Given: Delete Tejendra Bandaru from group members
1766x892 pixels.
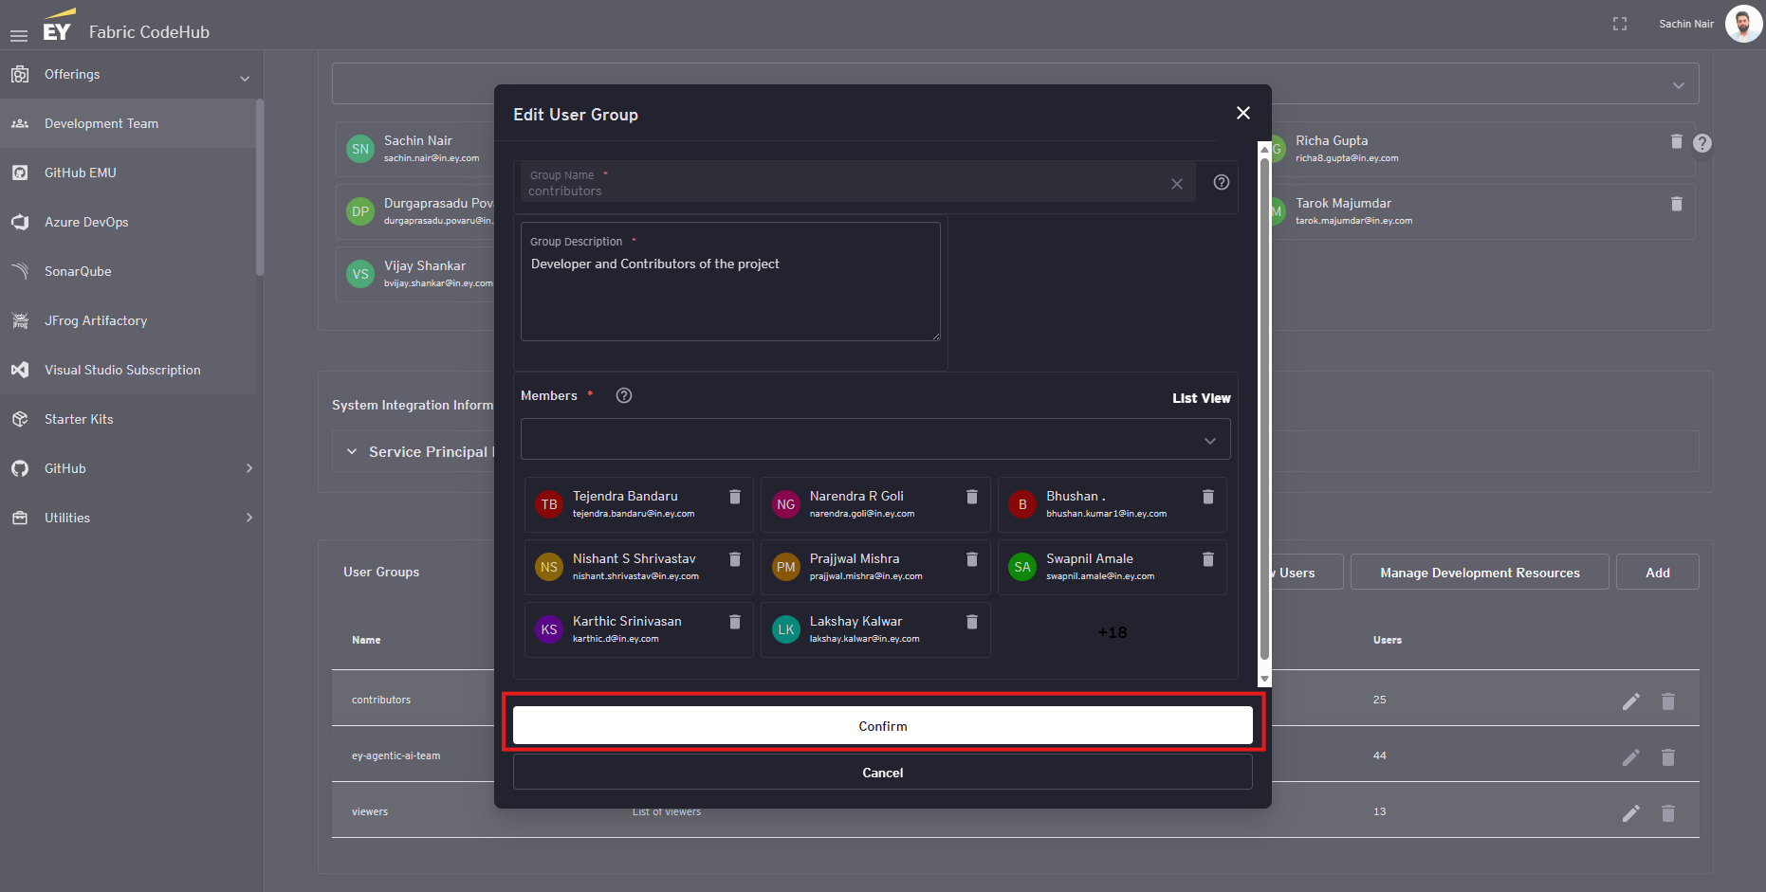Looking at the screenshot, I should [x=734, y=497].
